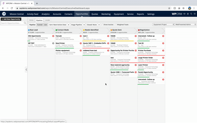Viewport: 197px width, 123px height.
Task: Click red arrow on Panels Opportunity card
Action: click(x=163, y=72)
